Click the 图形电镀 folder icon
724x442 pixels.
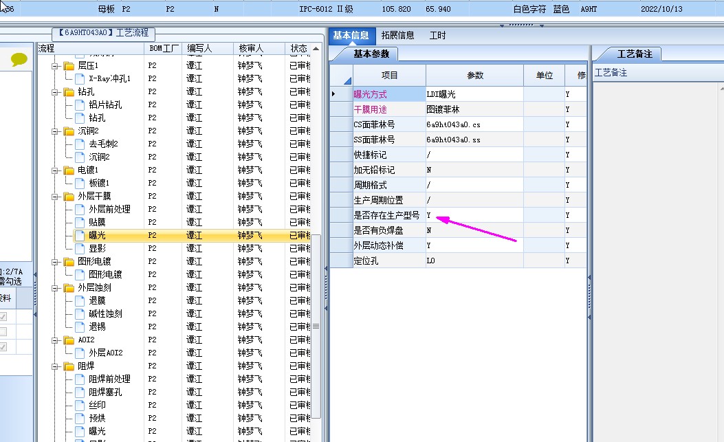(69, 262)
